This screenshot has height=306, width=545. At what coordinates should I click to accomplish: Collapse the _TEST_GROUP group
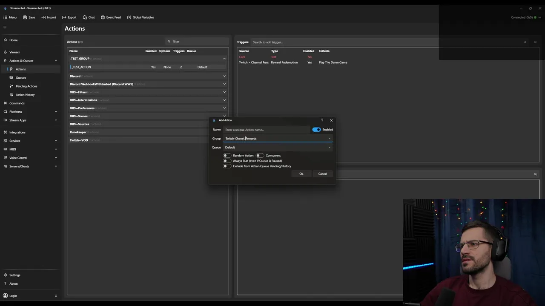224,59
